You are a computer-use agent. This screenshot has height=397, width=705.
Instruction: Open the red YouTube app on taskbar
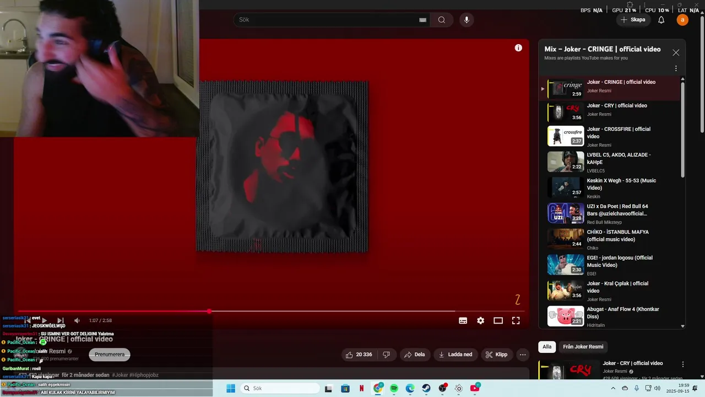click(475, 388)
